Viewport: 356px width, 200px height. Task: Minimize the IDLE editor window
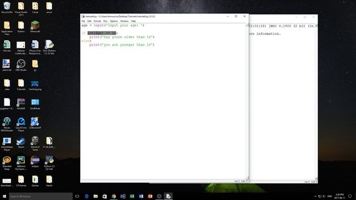point(228,16)
